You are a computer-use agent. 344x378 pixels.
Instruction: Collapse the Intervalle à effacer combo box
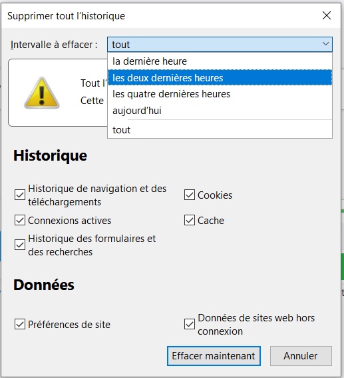pyautogui.click(x=220, y=45)
